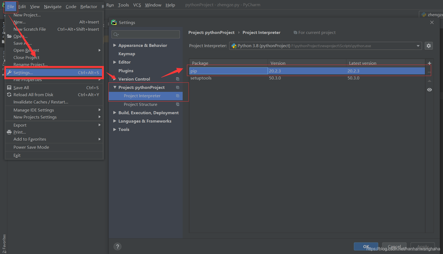The width and height of the screenshot is (443, 254).
Task: Expand Build, Execution, Deployment section
Action: (115, 113)
